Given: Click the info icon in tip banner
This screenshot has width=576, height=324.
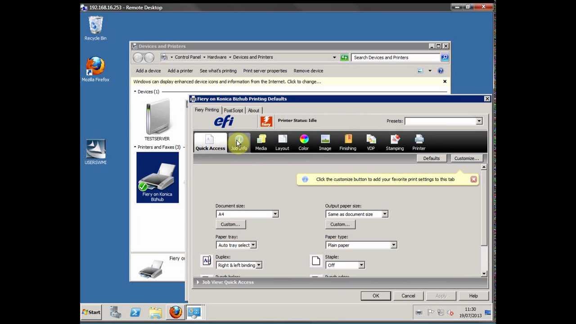Looking at the screenshot, I should 305,179.
